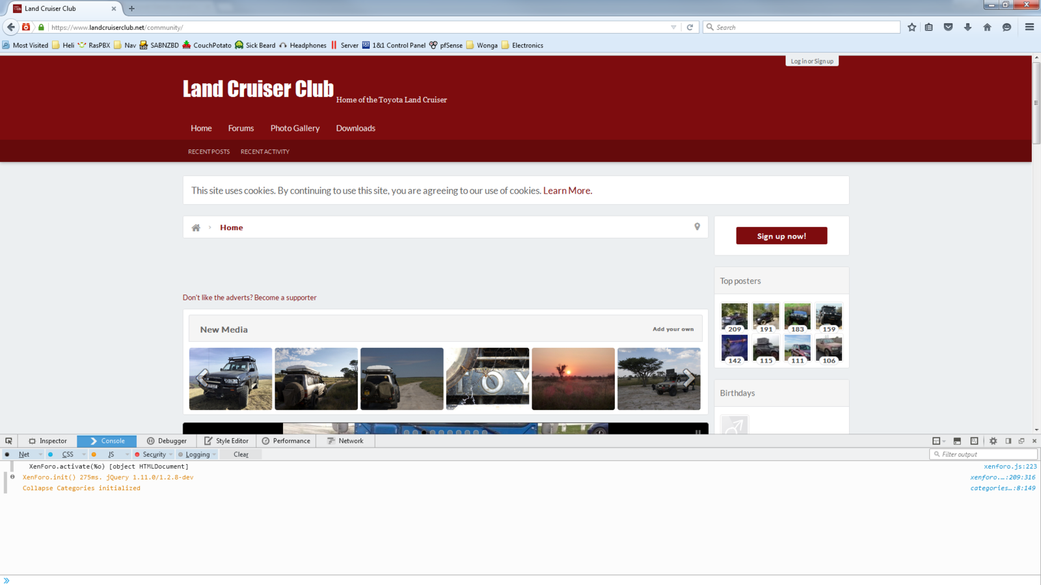Expand the Net filter dropdown arrow
Image resolution: width=1041 pixels, height=585 pixels.
pos(40,454)
